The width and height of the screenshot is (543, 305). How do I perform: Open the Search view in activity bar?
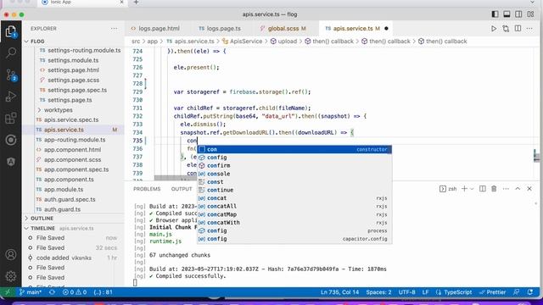11,53
